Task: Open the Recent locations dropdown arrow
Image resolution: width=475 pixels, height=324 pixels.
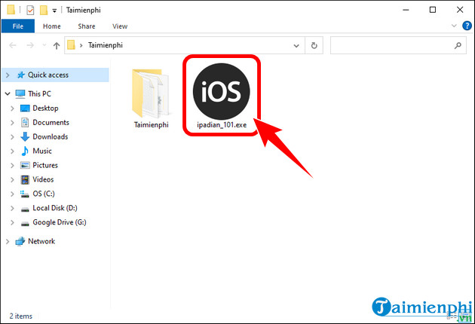Action: (44, 45)
